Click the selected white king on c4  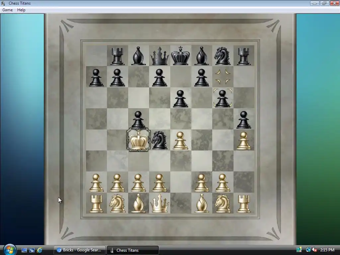coord(138,140)
